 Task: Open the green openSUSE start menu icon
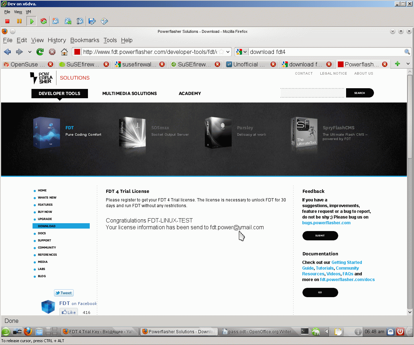coord(6,331)
